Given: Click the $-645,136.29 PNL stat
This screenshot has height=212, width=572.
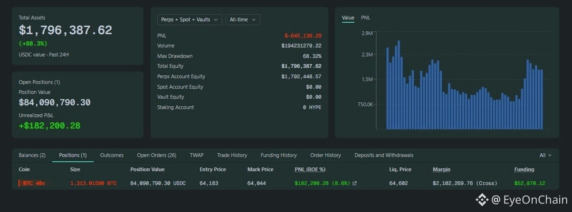Looking at the screenshot, I should point(303,36).
